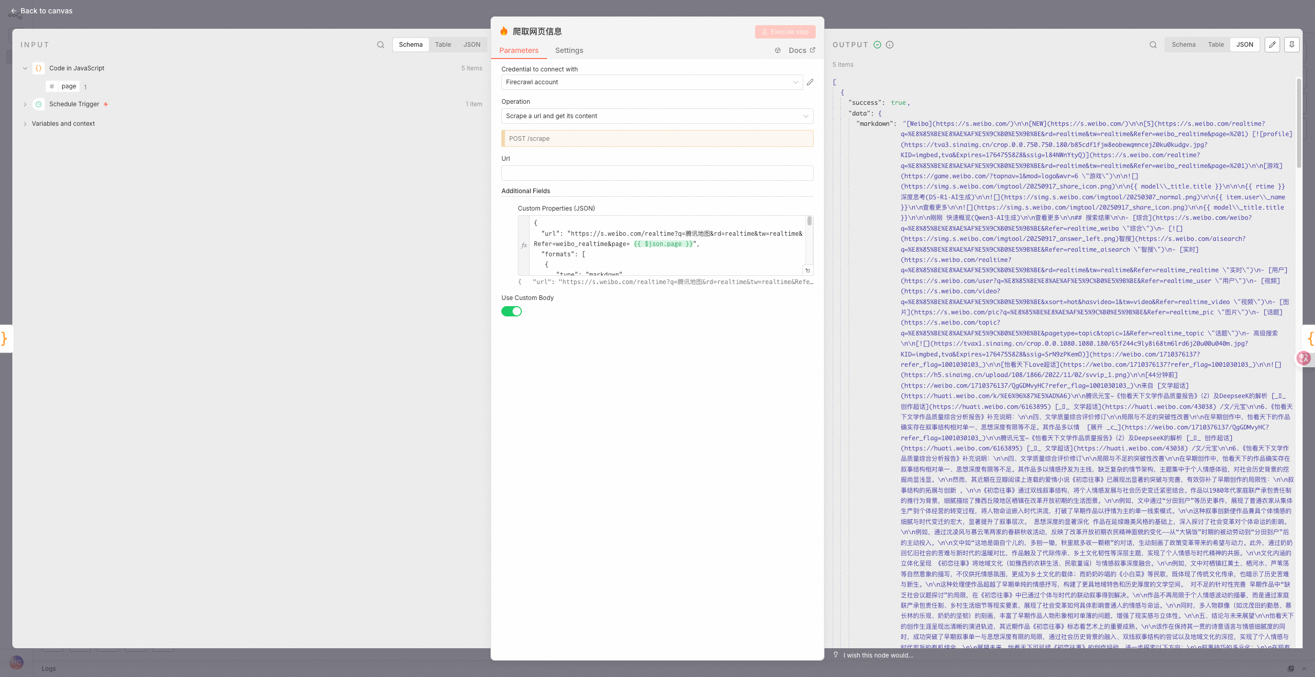Open the Docs link

[x=801, y=50]
